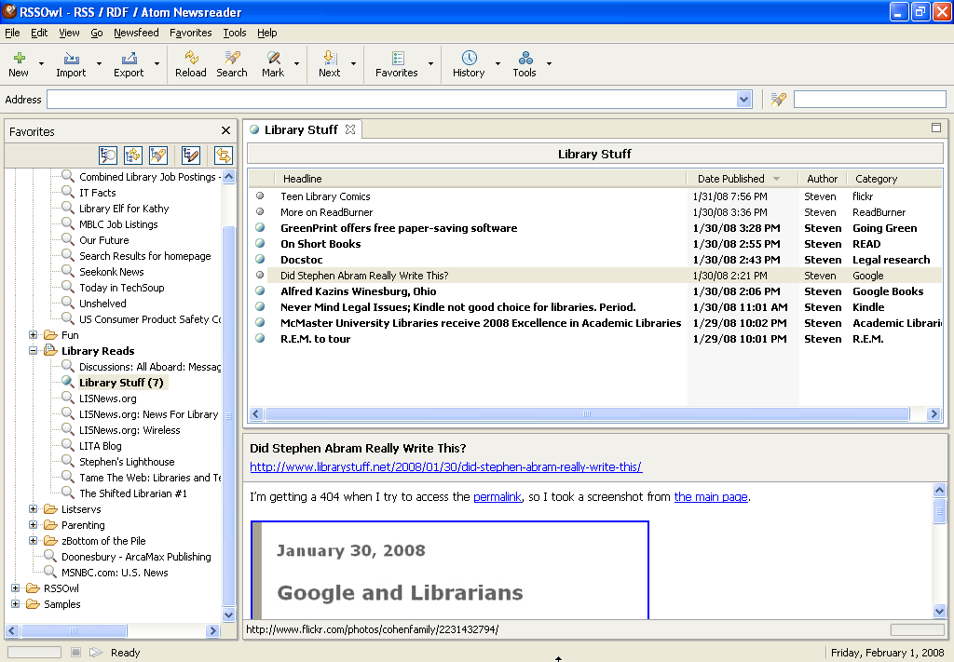954x662 pixels.
Task: Open the Edit menu
Action: 39,33
